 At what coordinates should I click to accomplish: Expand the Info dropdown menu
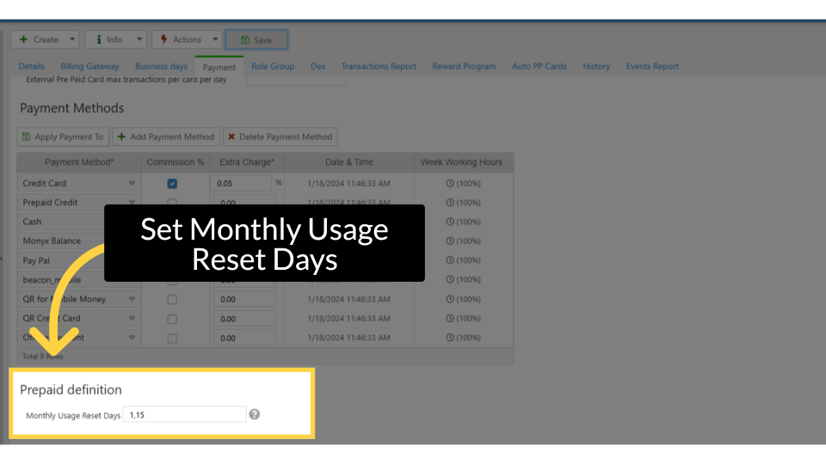tap(138, 40)
